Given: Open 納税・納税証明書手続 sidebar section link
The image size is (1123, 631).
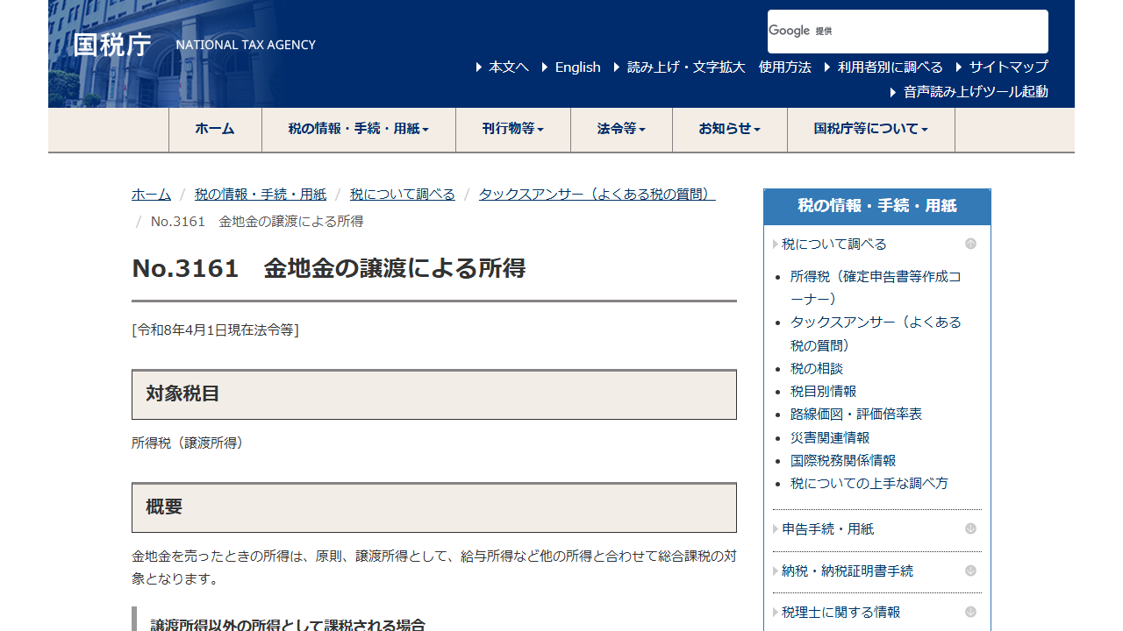Looking at the screenshot, I should 848,571.
